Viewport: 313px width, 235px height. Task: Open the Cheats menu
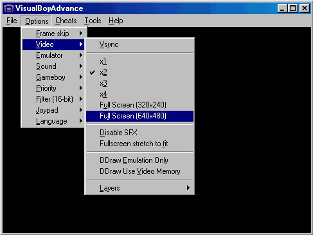66,21
